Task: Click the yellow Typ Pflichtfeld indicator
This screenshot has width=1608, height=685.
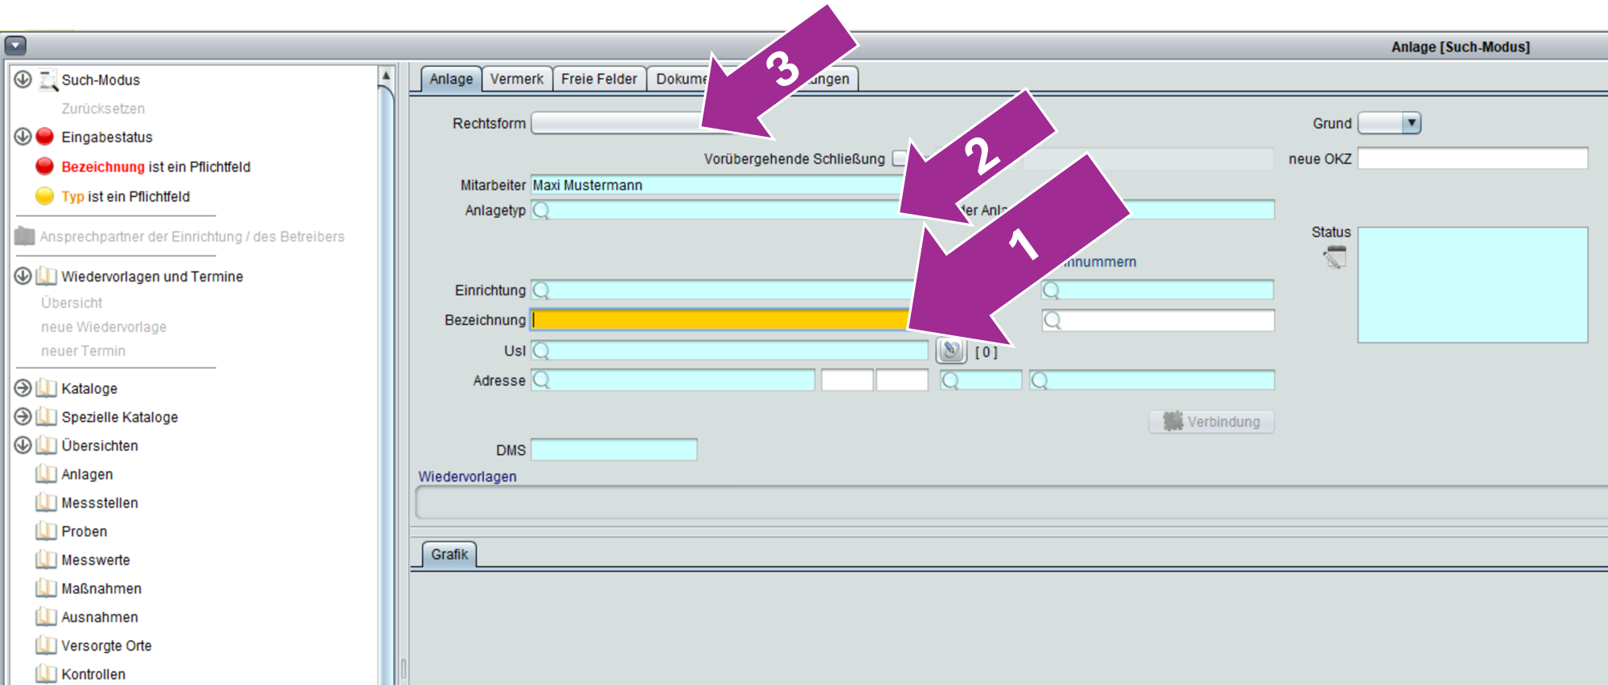Action: click(x=45, y=196)
